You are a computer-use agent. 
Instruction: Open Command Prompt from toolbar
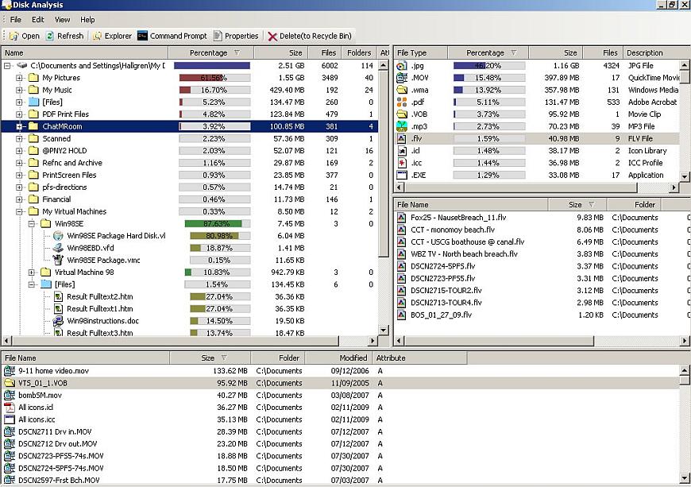click(142, 36)
